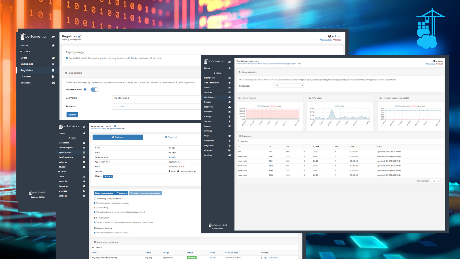Click the Configs file icon
Screen dimensions: 460x259
(x=229, y=117)
